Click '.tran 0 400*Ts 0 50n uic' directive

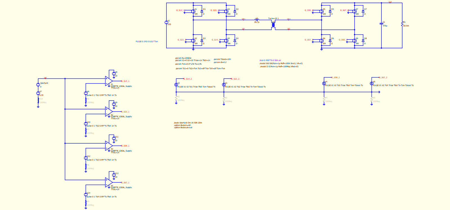click(x=270, y=60)
